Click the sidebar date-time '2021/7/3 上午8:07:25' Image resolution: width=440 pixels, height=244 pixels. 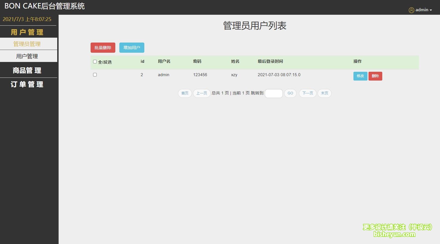(x=27, y=19)
